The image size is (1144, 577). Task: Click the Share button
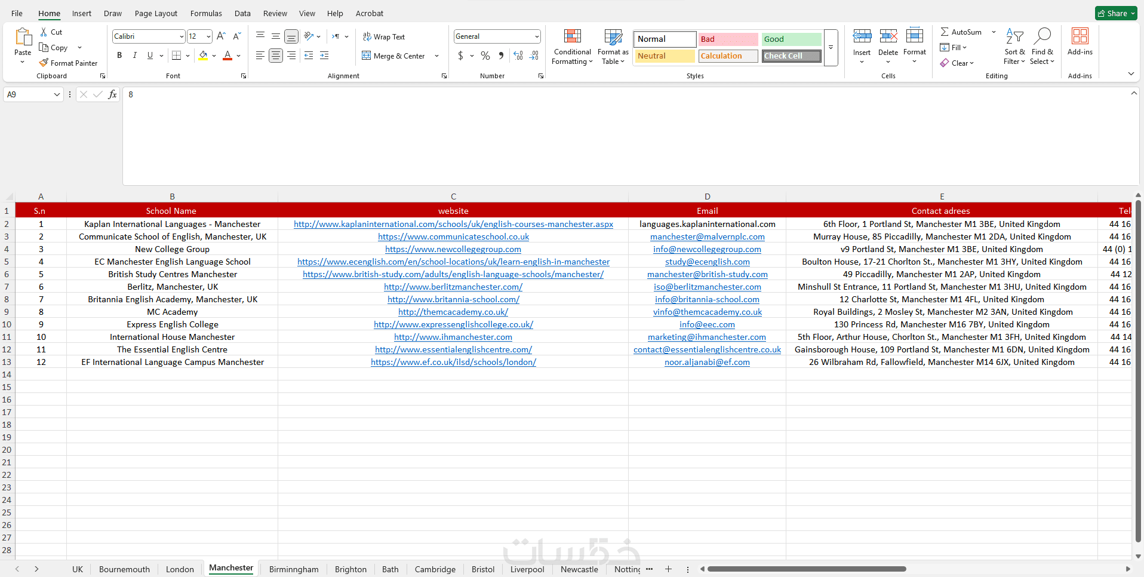click(1116, 13)
